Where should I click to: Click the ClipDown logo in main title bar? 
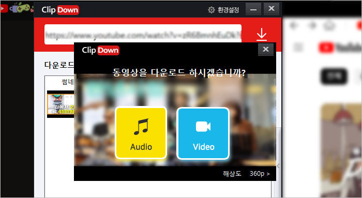pos(61,10)
